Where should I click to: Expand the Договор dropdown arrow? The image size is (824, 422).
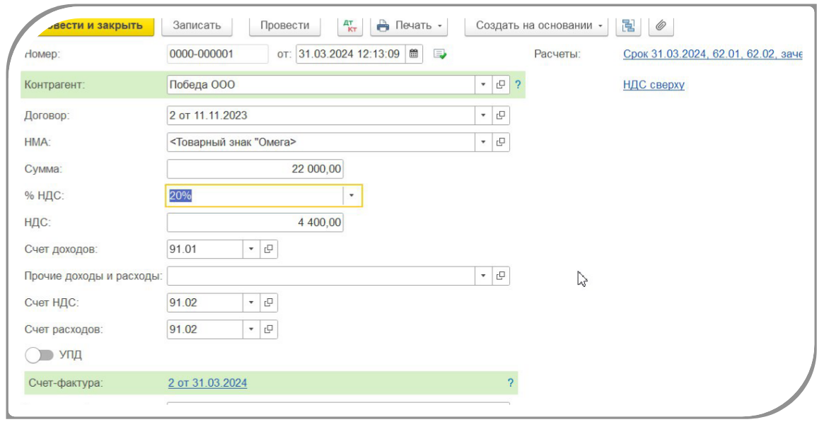point(483,115)
